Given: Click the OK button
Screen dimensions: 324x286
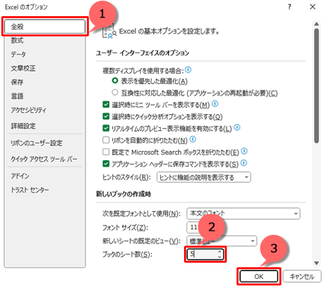Looking at the screenshot, I should pos(259,276).
